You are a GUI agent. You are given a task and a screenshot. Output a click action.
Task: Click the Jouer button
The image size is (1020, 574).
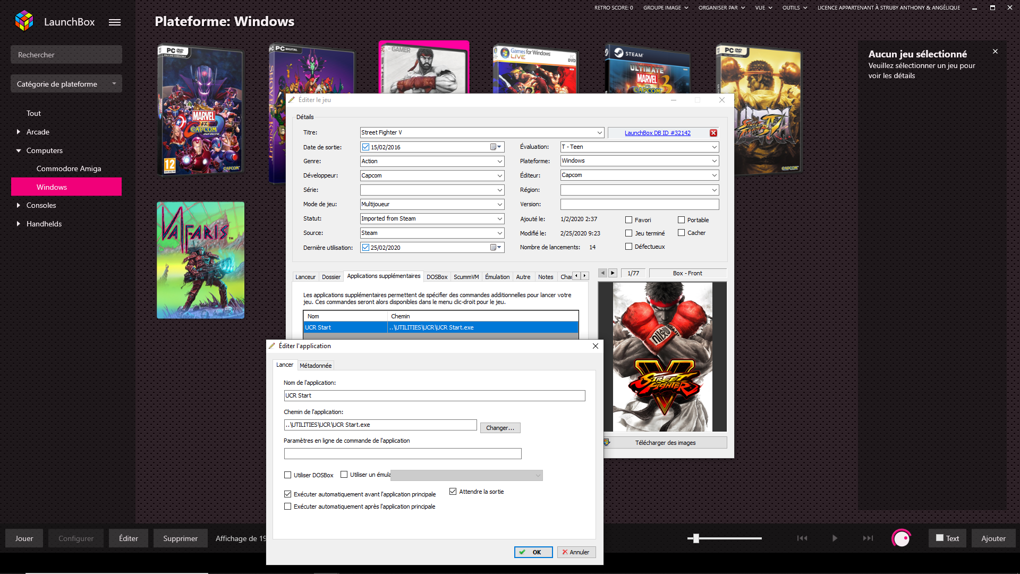[x=24, y=538]
